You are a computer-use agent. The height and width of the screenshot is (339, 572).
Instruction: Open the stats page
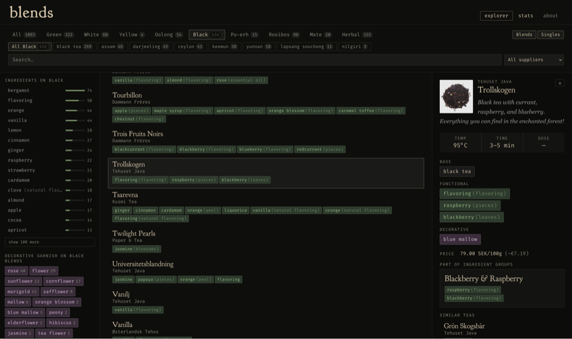tap(526, 15)
